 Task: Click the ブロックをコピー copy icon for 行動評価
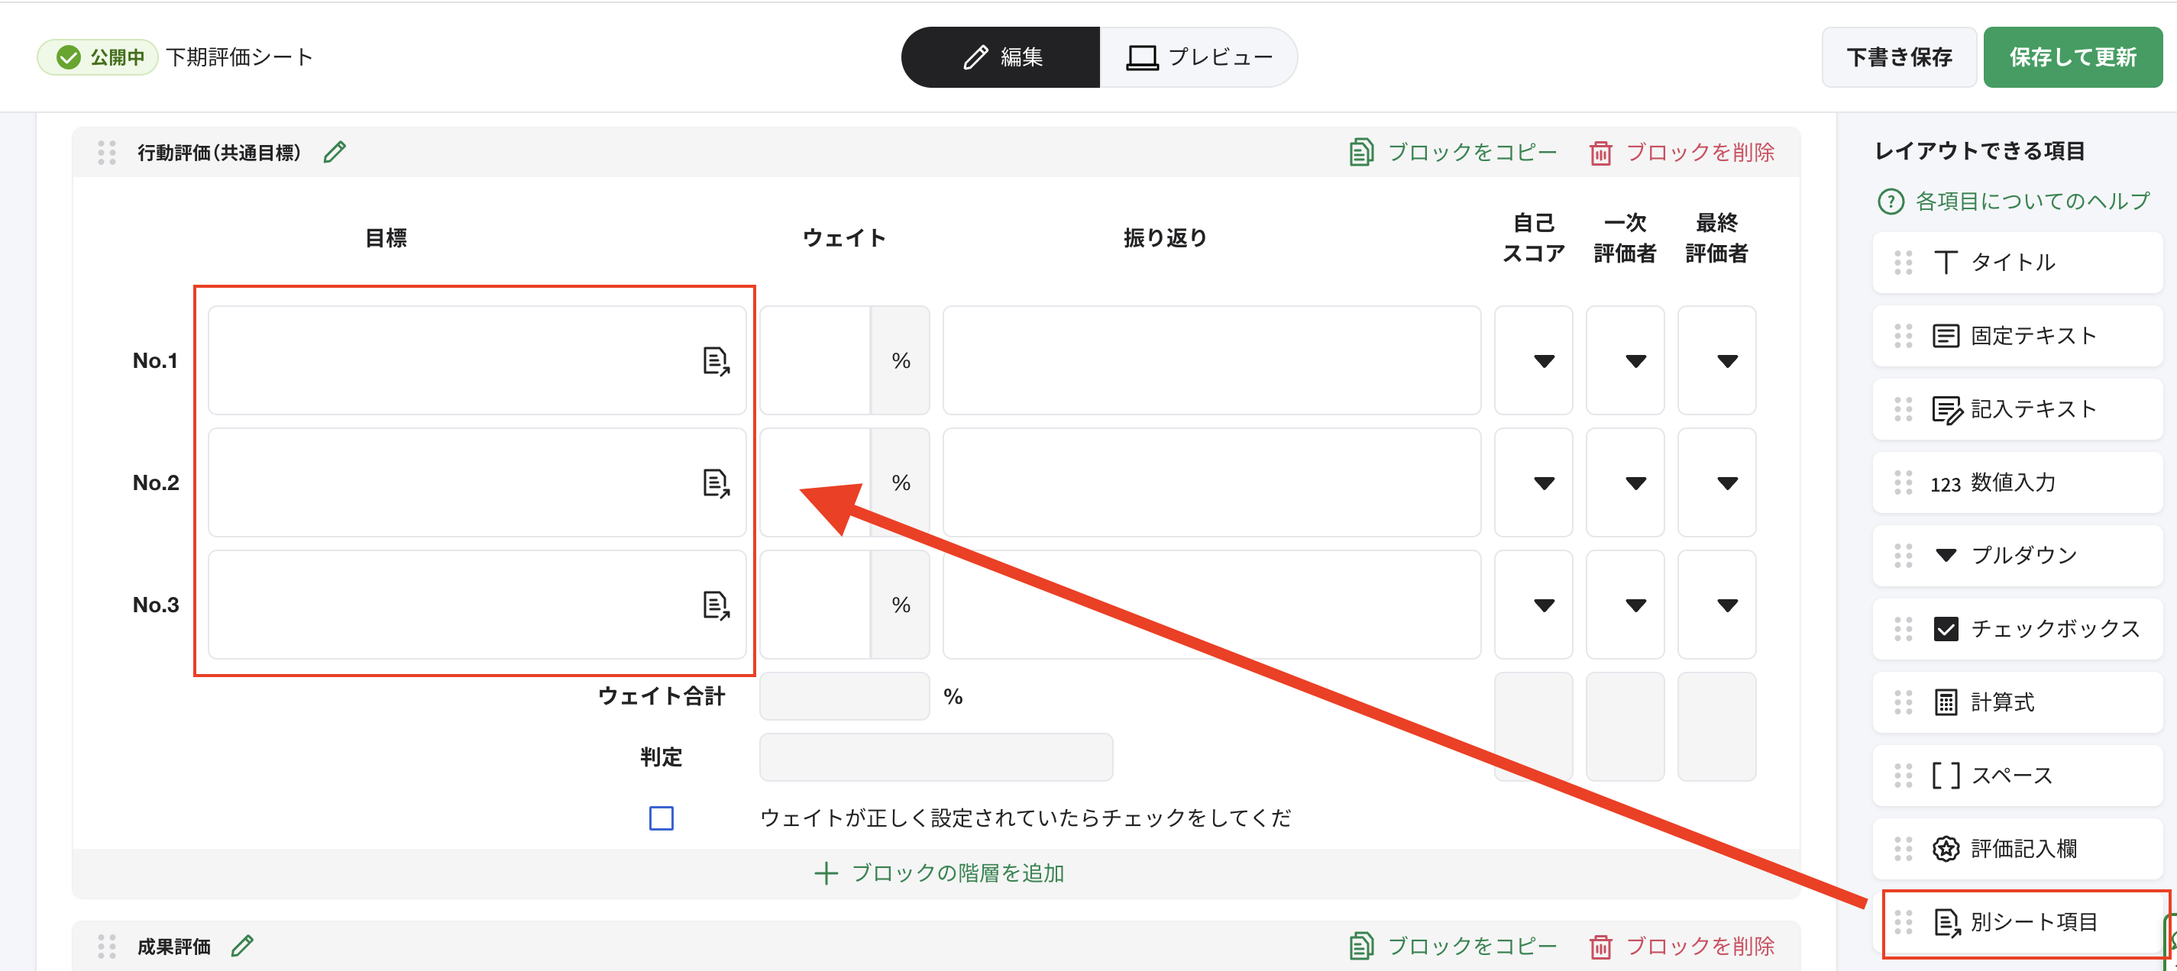(1362, 152)
